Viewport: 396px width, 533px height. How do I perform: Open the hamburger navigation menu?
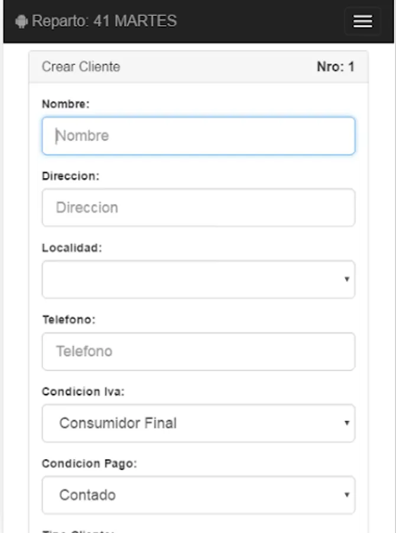(362, 21)
